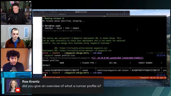
Task: Click the underlined CLI version string v0.10.0-981
Action: pos(117,58)
